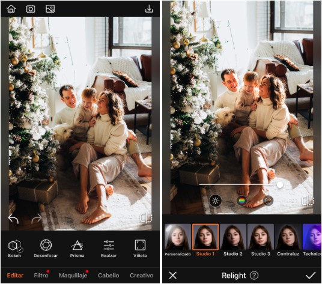Choose the Prisma effect tool
This screenshot has width=322, height=284.
coord(77,249)
